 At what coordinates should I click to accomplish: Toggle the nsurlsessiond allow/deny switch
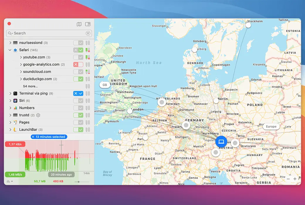coord(78,43)
